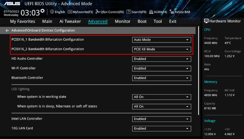Click the 4800 MHz memory frequency value

(211, 95)
